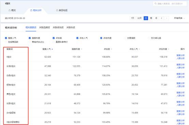Click the search magnifier icon
Viewport: 189px width, 125px height.
coord(156,3)
